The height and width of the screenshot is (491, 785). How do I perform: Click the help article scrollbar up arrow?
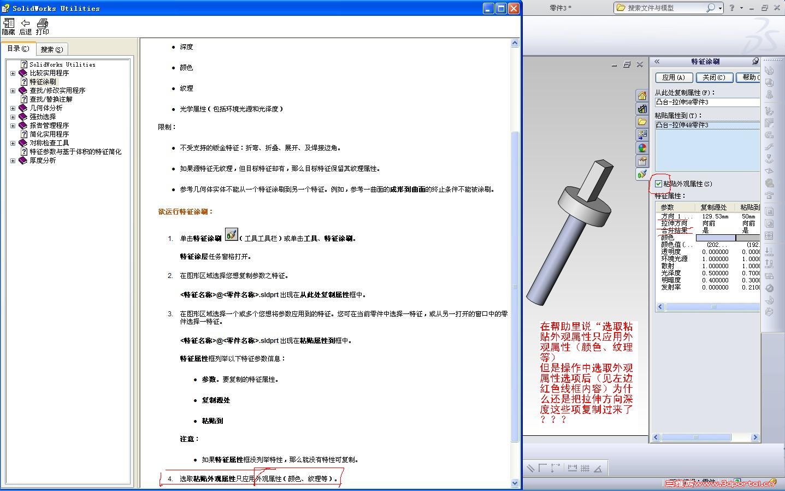click(515, 43)
